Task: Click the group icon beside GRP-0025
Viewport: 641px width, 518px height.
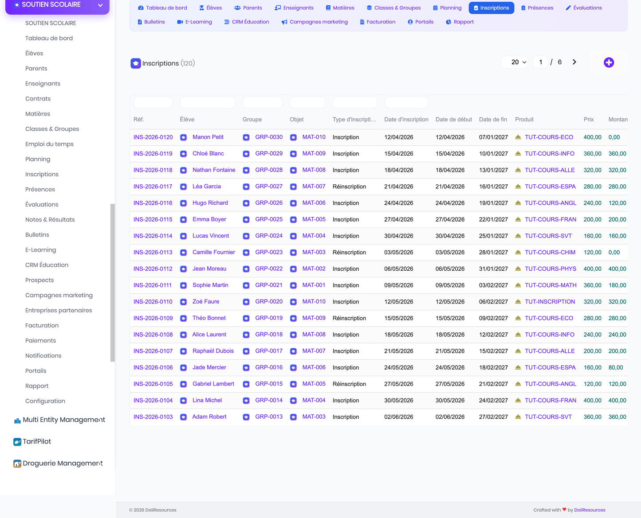Action: pyautogui.click(x=246, y=219)
